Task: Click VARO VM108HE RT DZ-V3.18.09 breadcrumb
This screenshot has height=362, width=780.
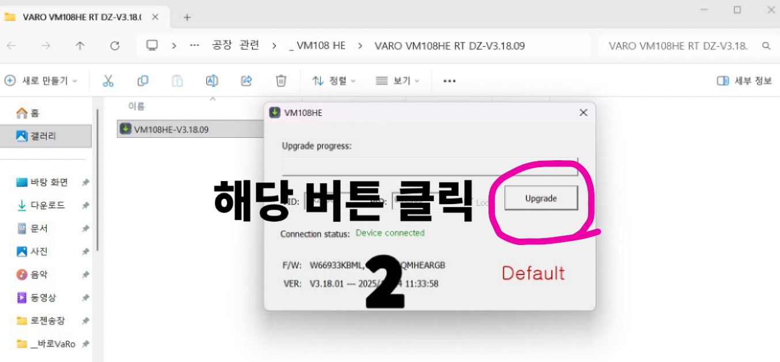Action: click(449, 45)
